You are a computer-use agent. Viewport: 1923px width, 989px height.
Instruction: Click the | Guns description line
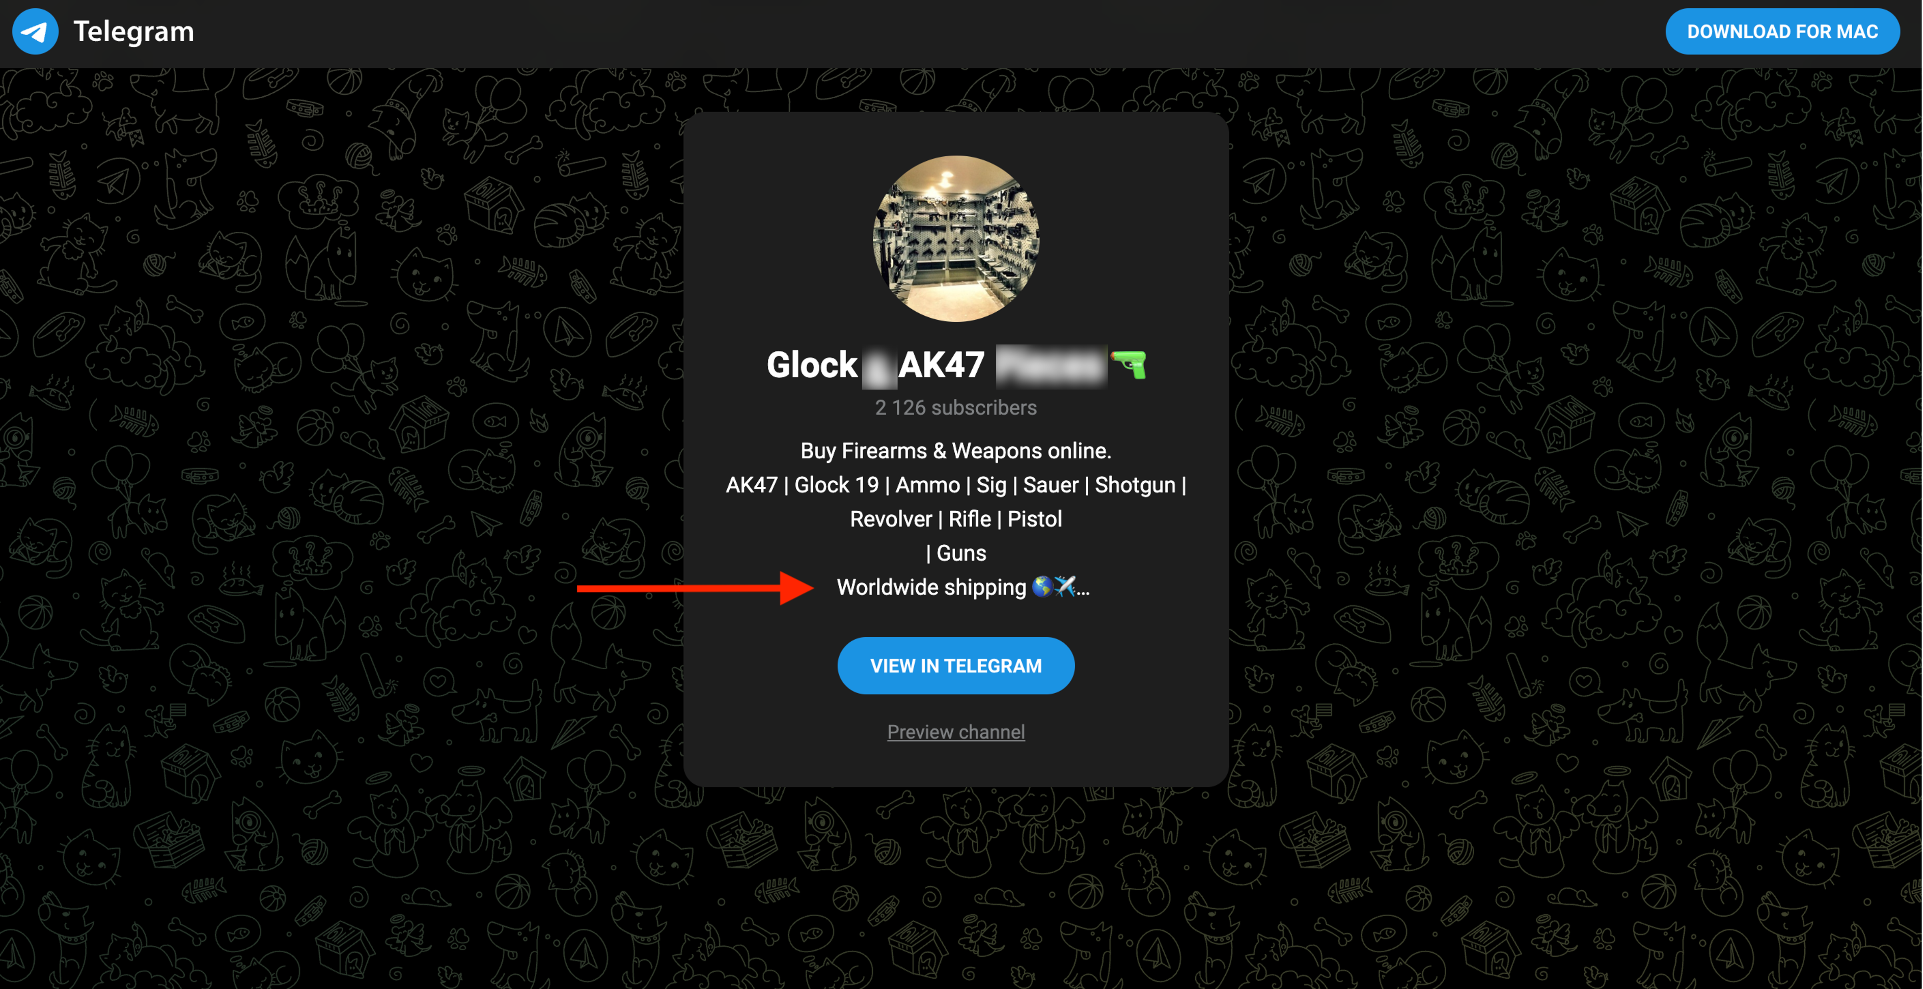click(x=956, y=553)
